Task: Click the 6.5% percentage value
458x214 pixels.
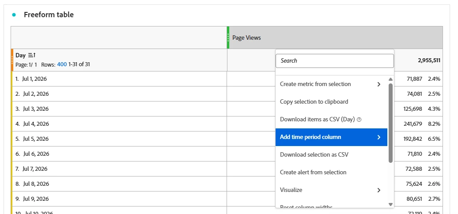Action: click(x=434, y=139)
